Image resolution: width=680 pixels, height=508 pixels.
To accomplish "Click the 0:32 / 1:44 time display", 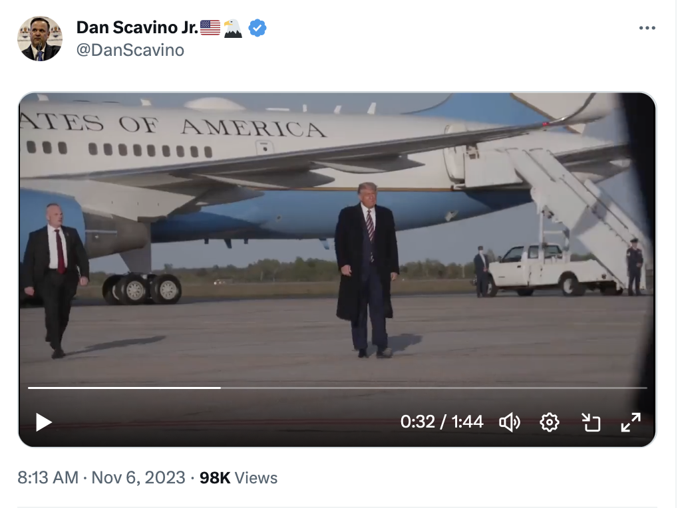I will click(x=442, y=422).
